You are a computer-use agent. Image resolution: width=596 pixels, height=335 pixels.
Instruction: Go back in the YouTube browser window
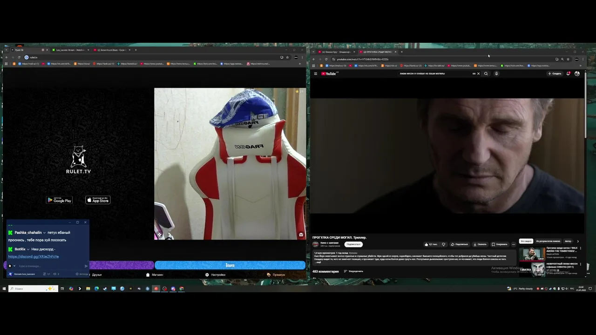pos(314,59)
